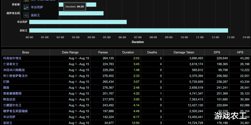Open 烂肠 boss link in table
This screenshot has height=125, width=251.
pos(6,82)
